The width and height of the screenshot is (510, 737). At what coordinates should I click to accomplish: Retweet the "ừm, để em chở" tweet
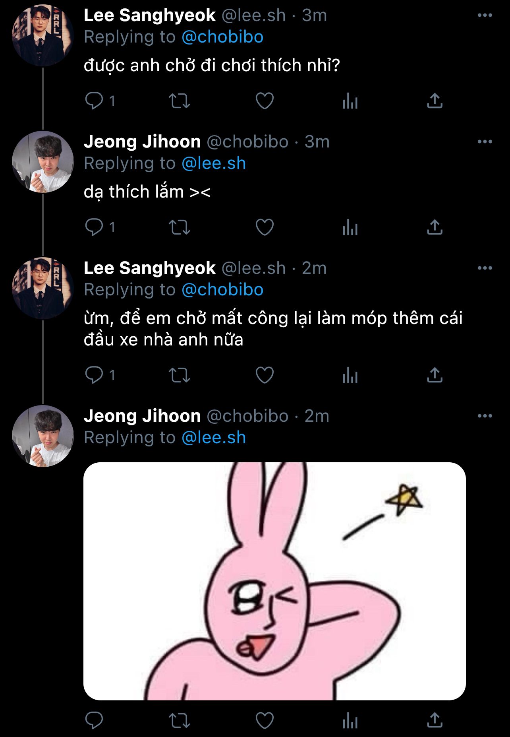180,375
